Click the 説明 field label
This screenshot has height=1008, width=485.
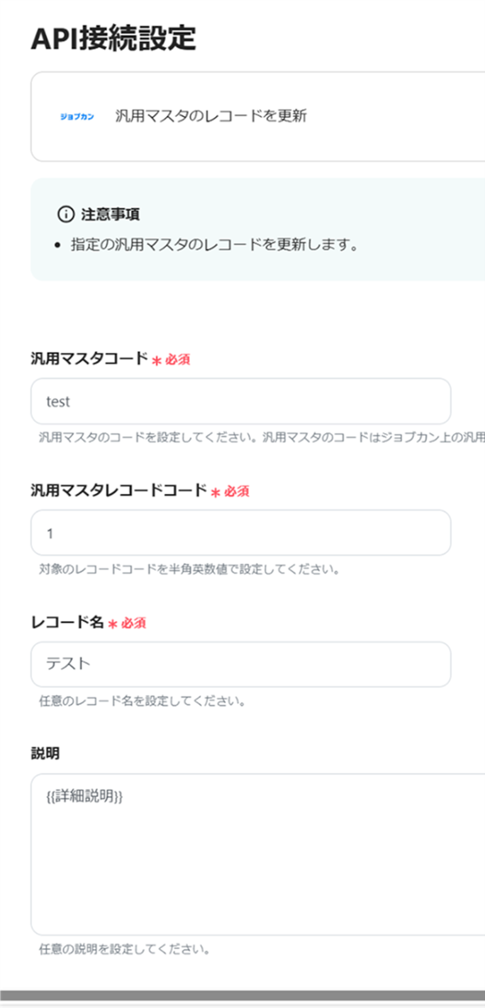pos(45,753)
